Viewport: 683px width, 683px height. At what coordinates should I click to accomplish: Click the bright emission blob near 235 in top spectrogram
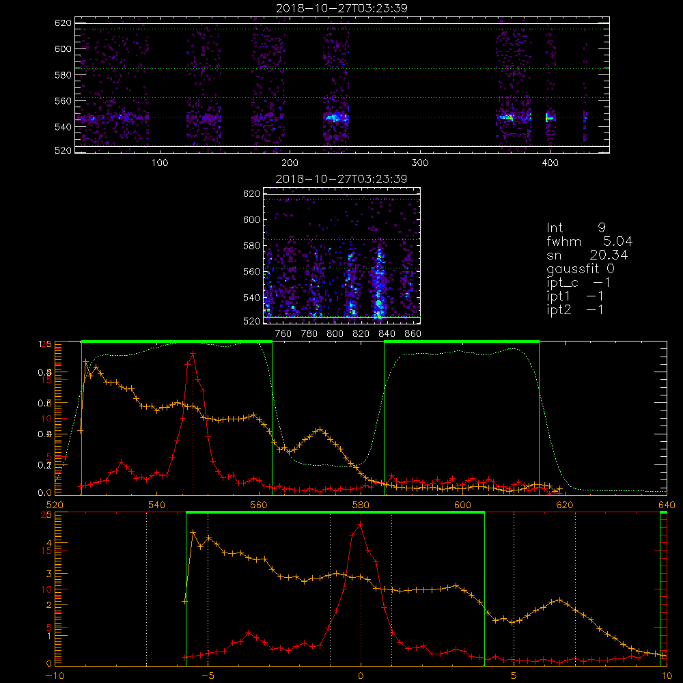336,117
